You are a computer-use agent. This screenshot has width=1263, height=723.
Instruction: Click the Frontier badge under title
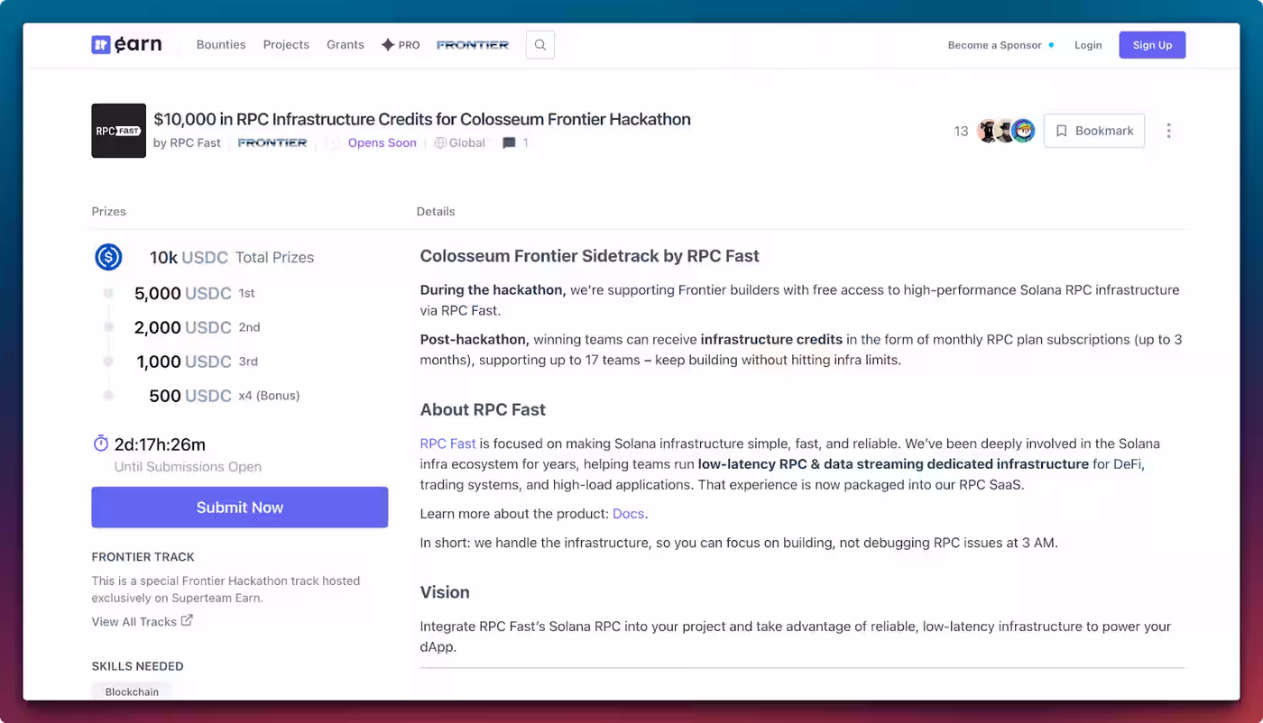click(272, 142)
